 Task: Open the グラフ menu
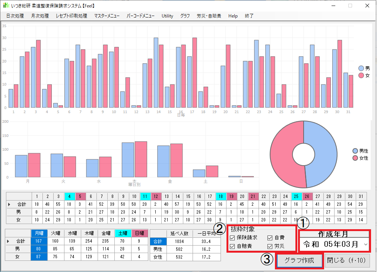coord(185,16)
